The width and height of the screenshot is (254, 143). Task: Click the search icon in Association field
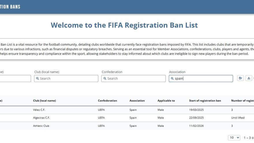click(172, 79)
